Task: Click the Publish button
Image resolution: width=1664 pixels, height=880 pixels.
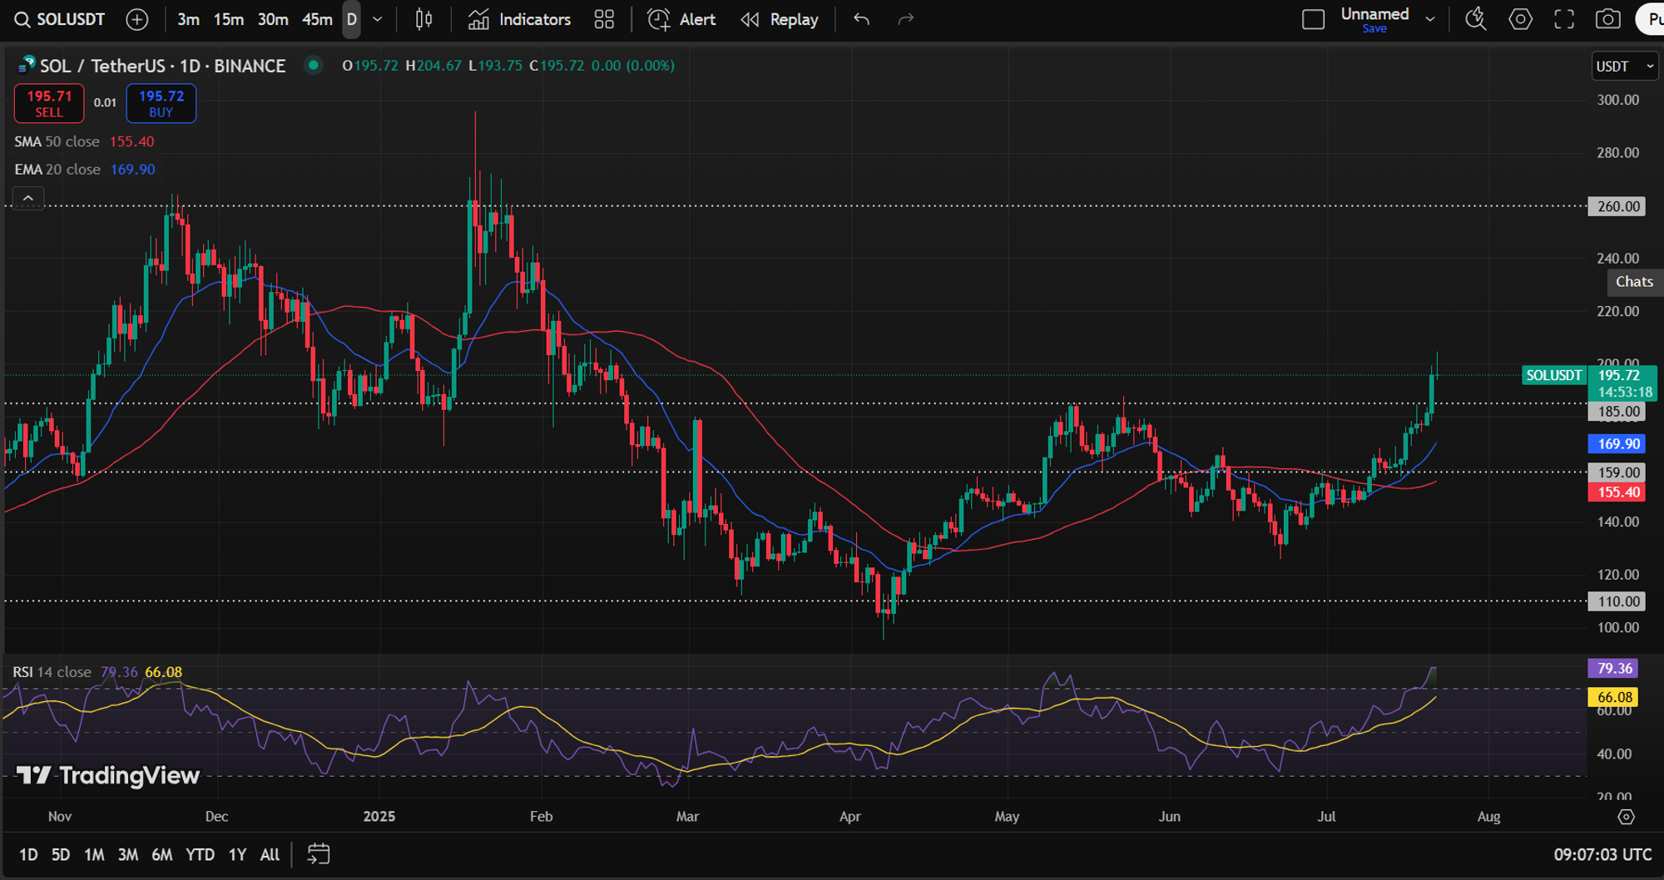Action: (1651, 19)
